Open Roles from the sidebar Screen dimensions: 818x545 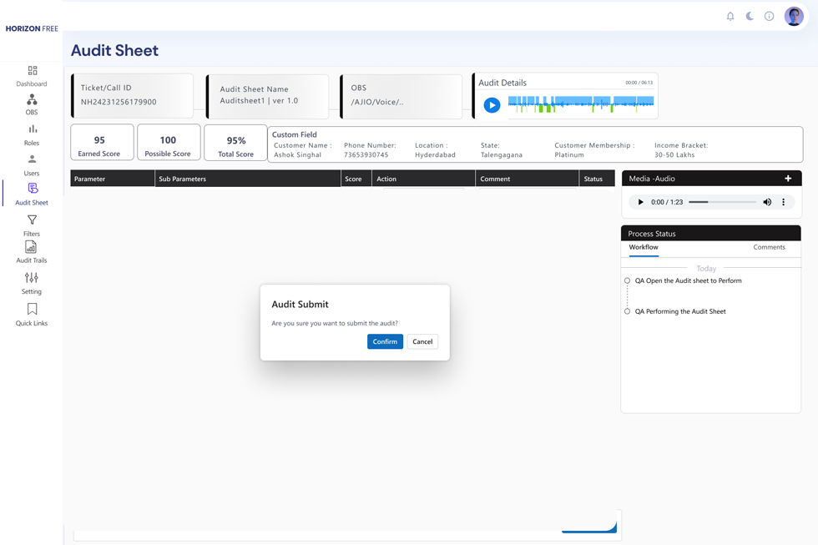32,129
